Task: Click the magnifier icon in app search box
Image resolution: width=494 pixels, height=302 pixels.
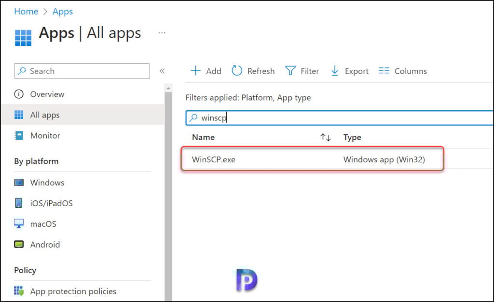Action: tap(193, 118)
